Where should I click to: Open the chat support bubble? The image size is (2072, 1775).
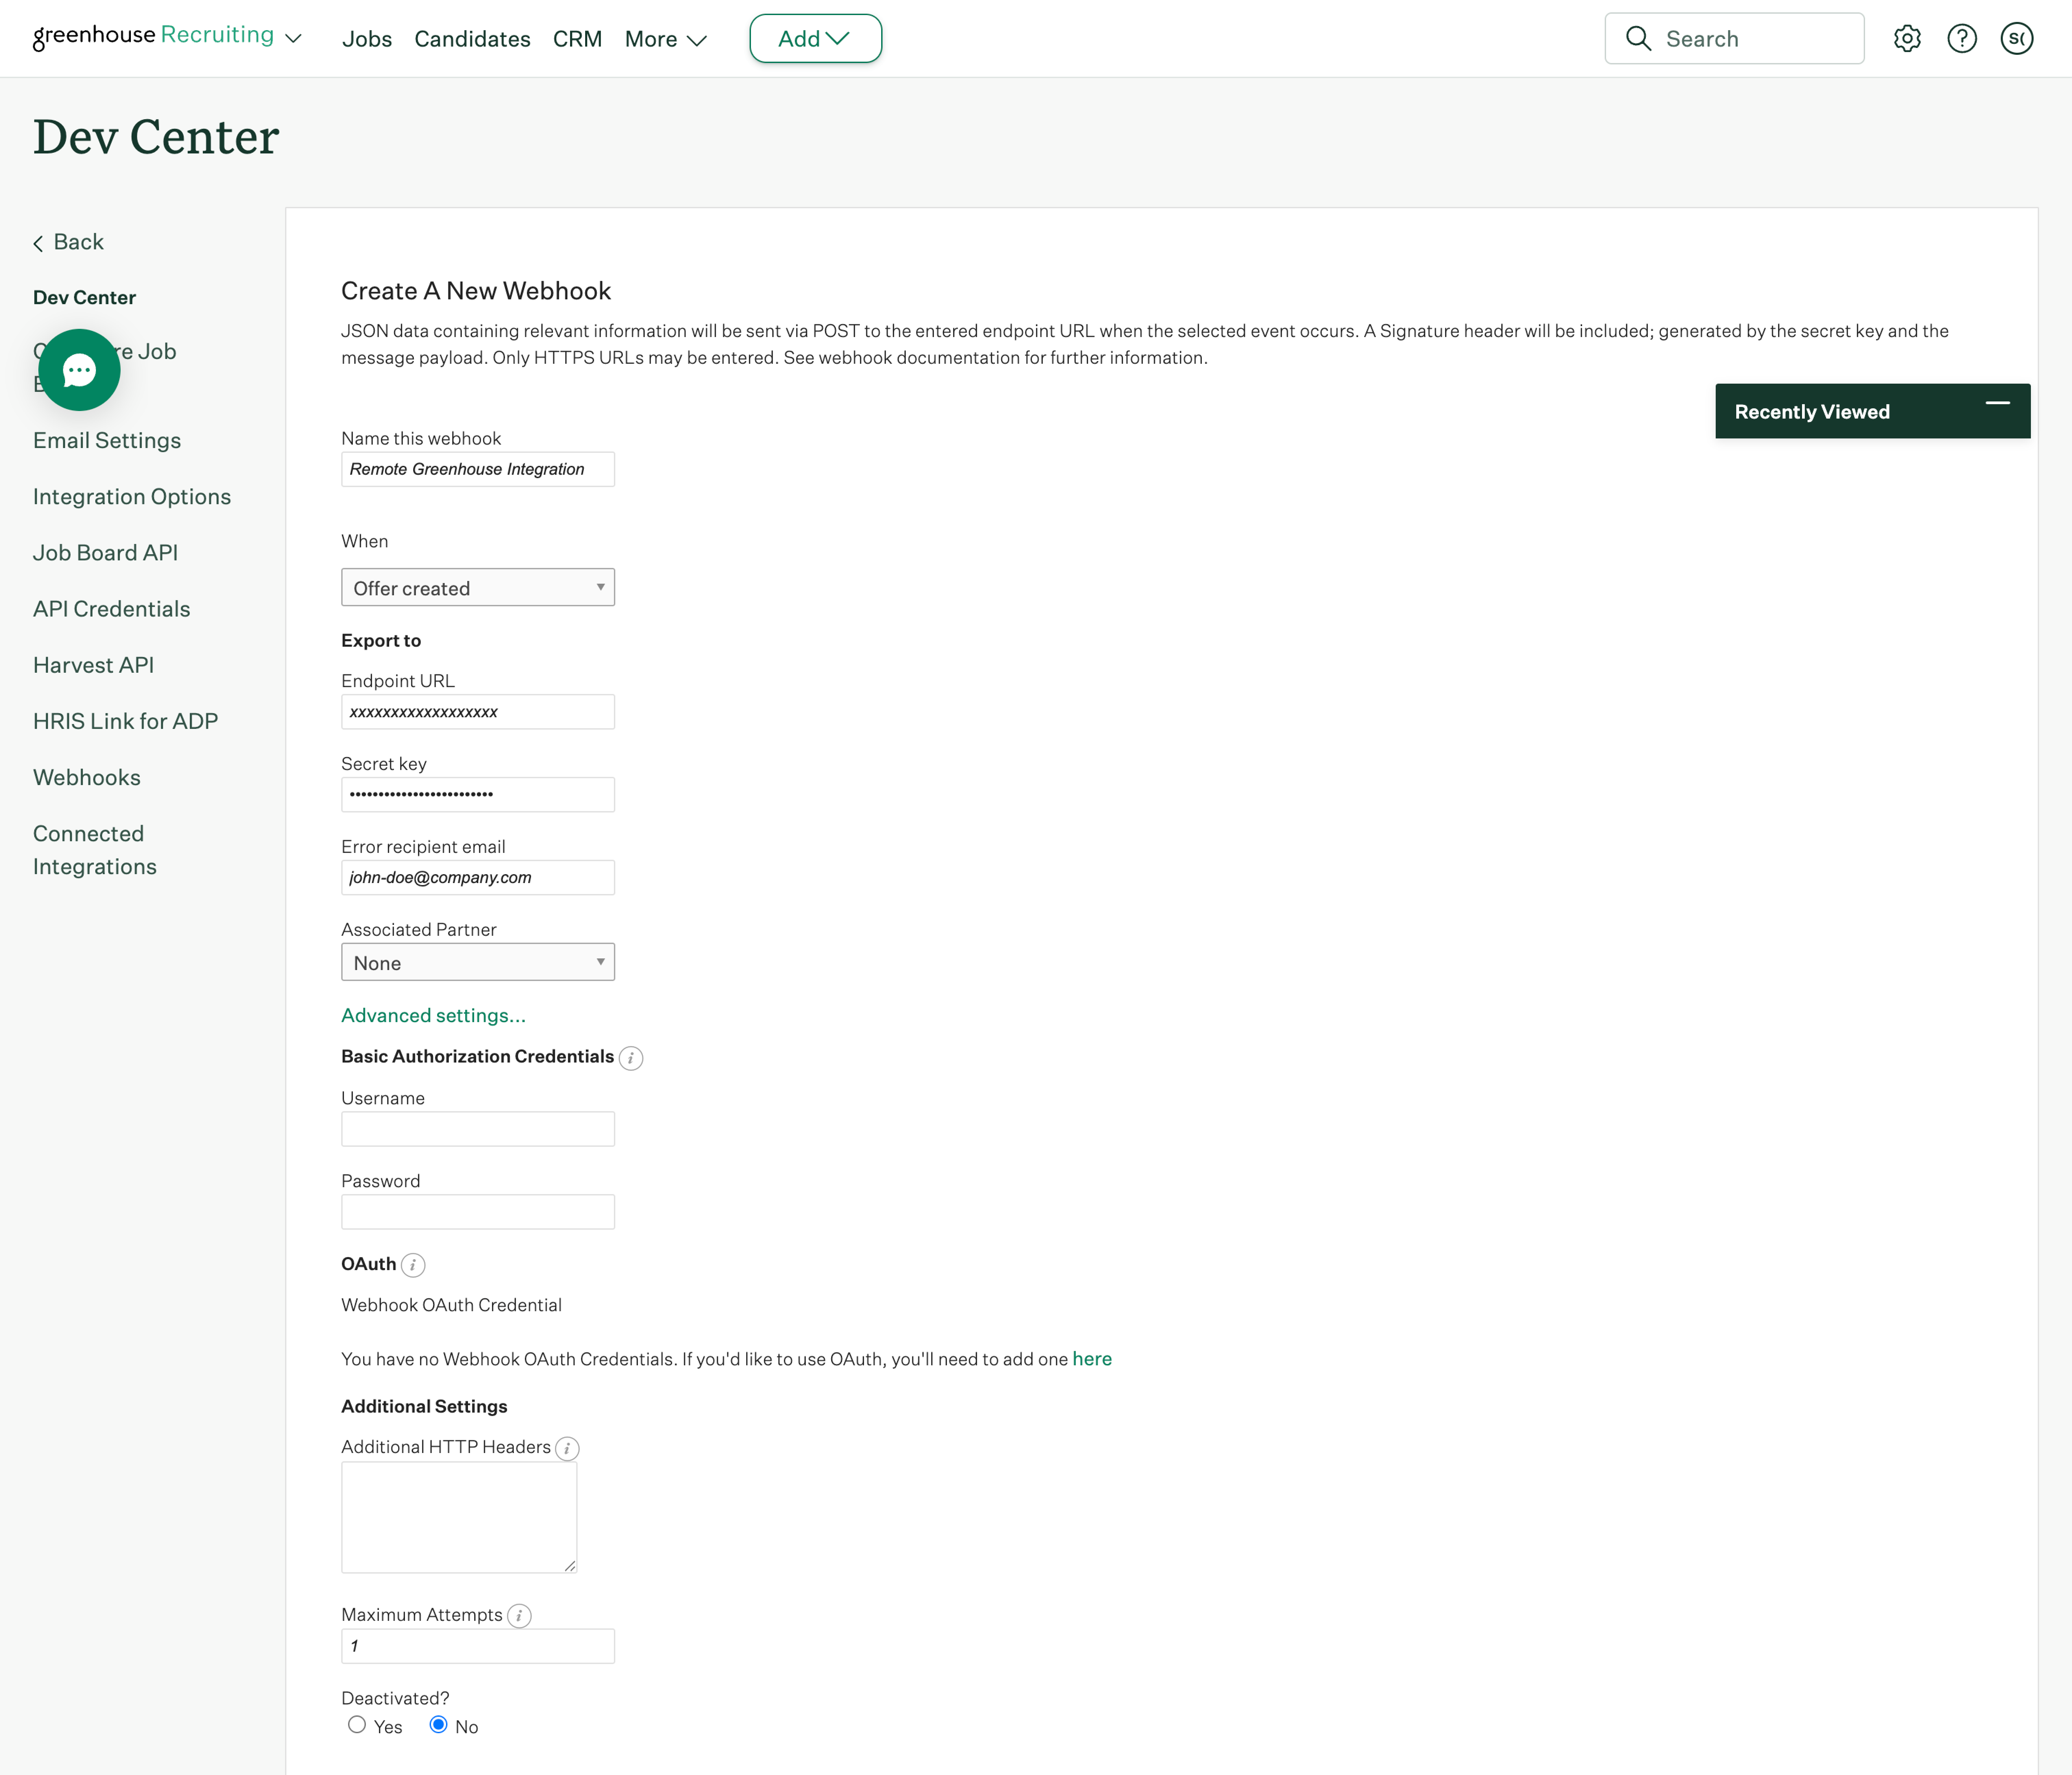click(x=79, y=370)
